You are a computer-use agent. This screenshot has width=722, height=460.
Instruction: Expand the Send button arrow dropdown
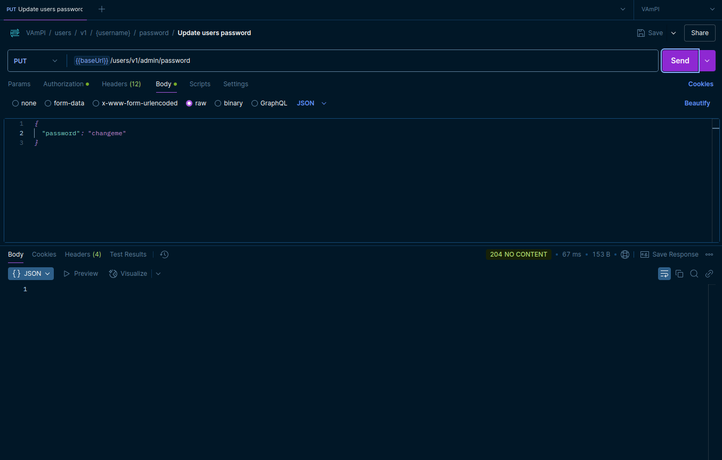[x=707, y=61]
